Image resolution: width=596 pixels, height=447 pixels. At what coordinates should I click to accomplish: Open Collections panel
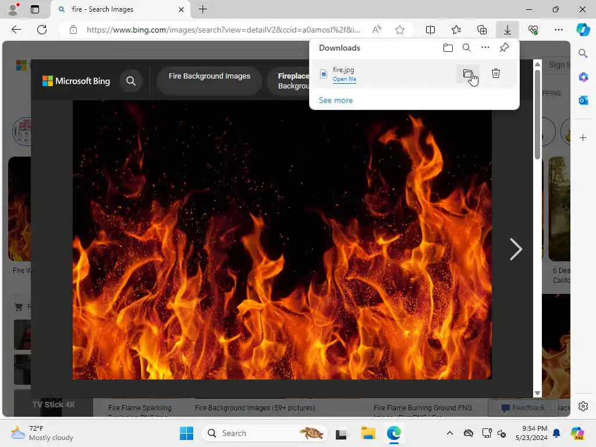pyautogui.click(x=481, y=30)
